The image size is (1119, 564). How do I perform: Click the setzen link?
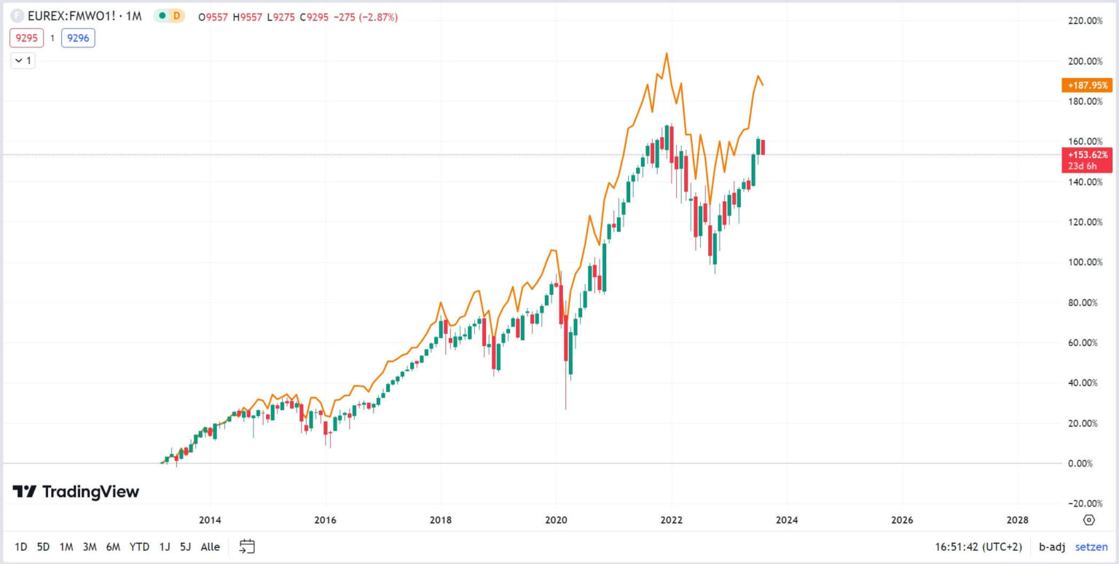coord(1091,547)
